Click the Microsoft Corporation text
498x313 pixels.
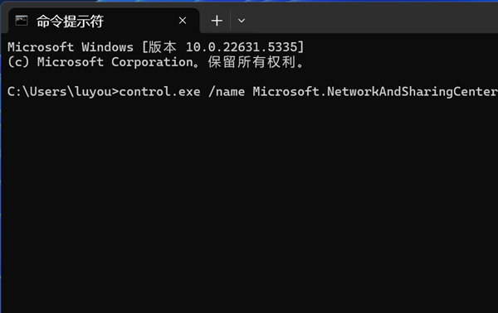pyautogui.click(x=115, y=62)
